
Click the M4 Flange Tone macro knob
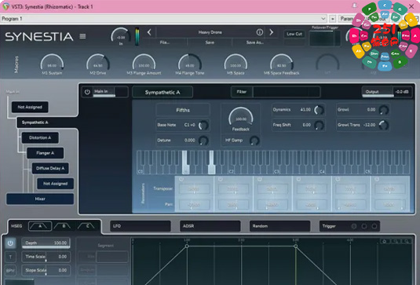click(190, 64)
